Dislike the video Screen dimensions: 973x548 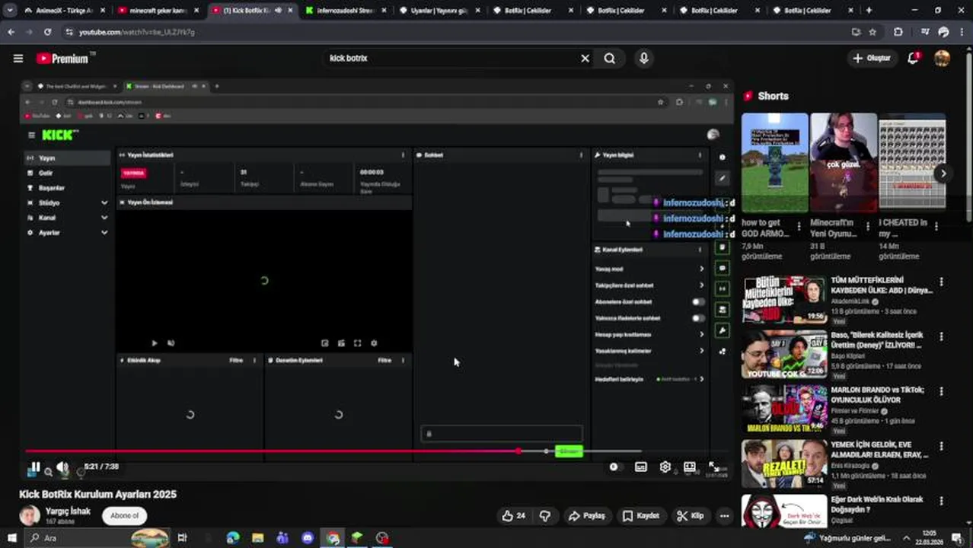pos(545,516)
